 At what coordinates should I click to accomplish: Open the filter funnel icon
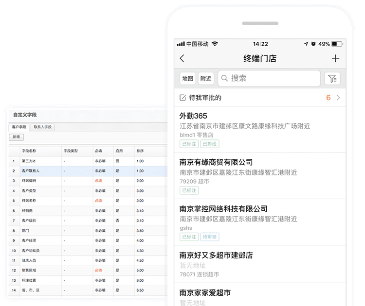point(332,79)
